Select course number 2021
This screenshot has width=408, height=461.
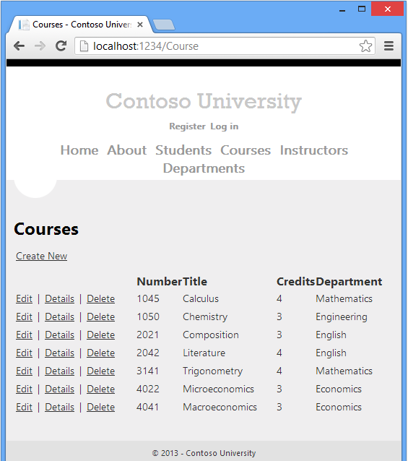[x=148, y=335]
